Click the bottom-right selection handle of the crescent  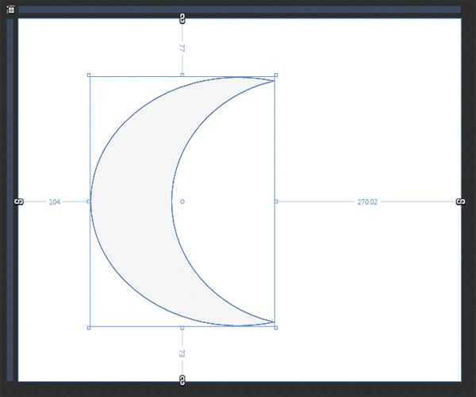coord(276,328)
